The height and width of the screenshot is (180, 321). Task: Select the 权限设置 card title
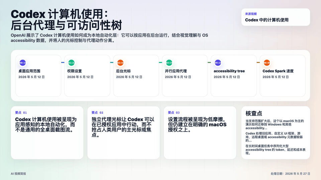[x=75, y=71]
